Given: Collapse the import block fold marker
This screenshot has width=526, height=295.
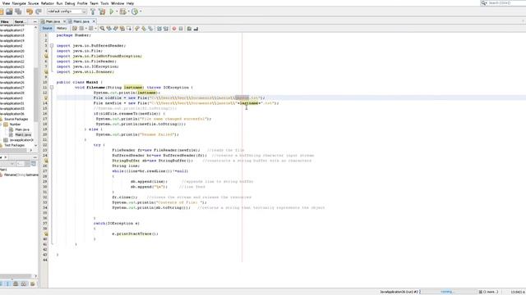Looking at the screenshot, I should pos(52,46).
